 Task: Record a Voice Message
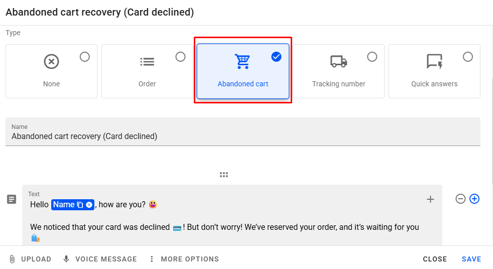coord(99,259)
